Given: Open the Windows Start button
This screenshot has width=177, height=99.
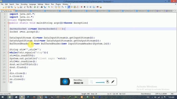Looking at the screenshot, I should click(x=2, y=97).
